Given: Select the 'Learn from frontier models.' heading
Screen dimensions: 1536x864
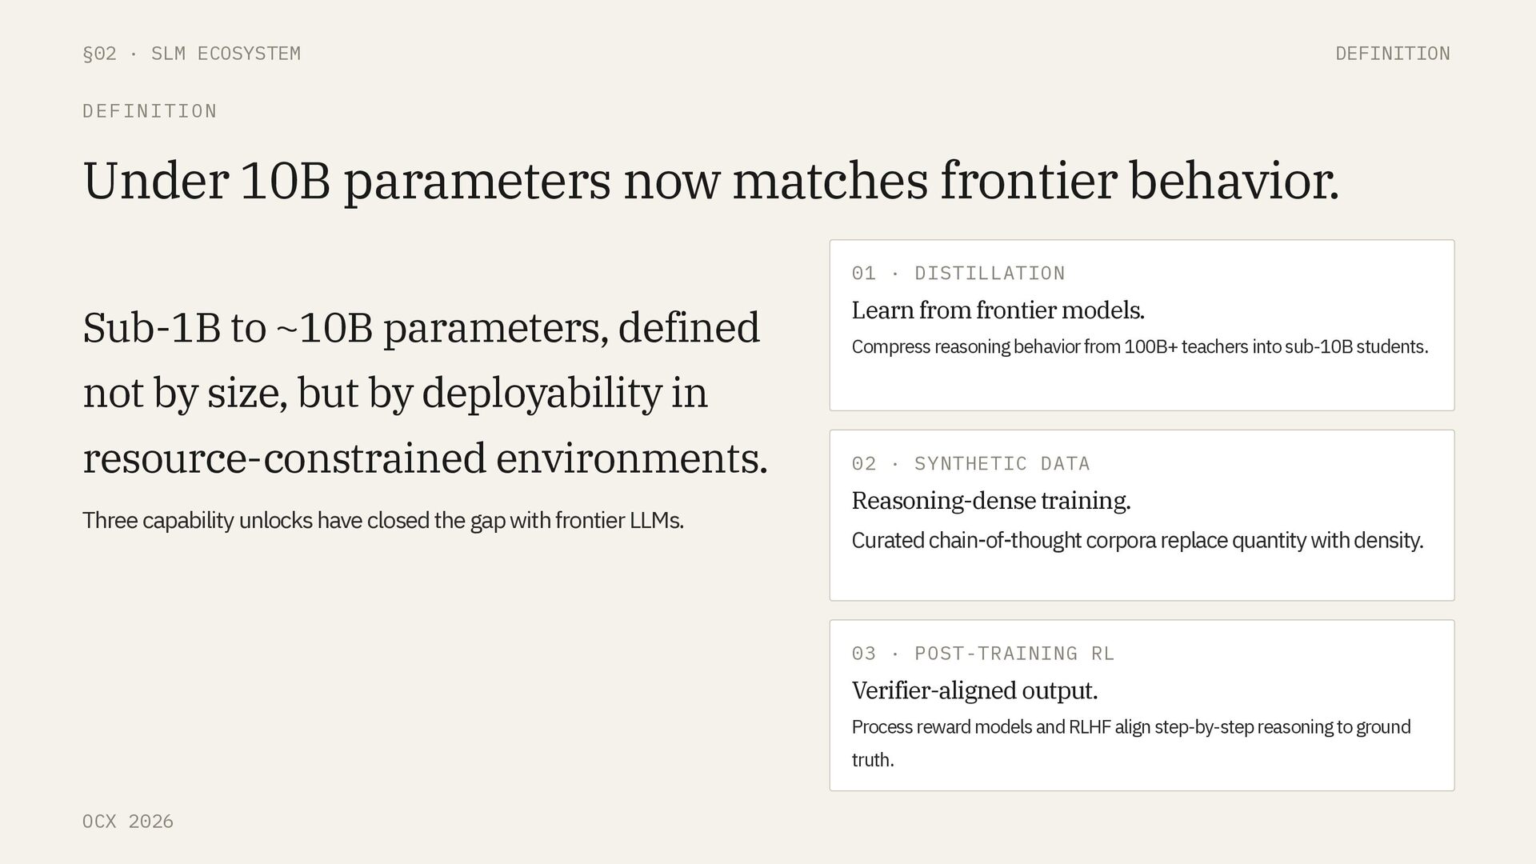Looking at the screenshot, I should (x=998, y=310).
